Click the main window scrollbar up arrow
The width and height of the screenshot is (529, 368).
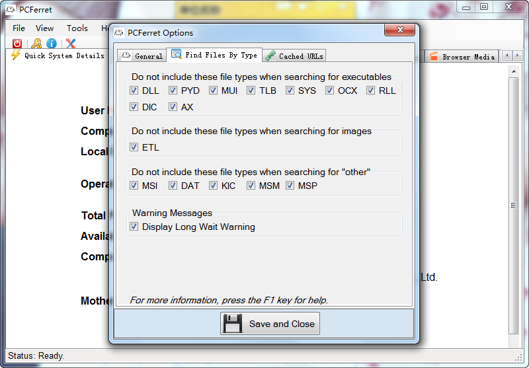tap(514, 71)
